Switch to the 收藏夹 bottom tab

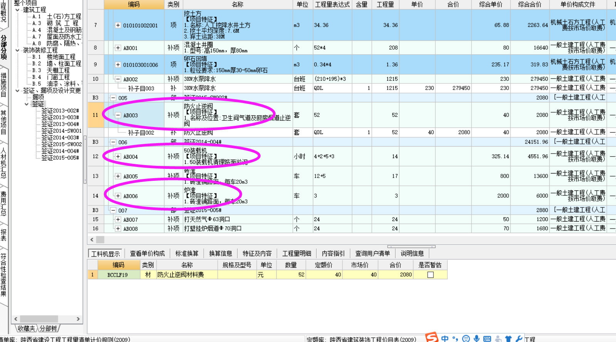point(26,329)
